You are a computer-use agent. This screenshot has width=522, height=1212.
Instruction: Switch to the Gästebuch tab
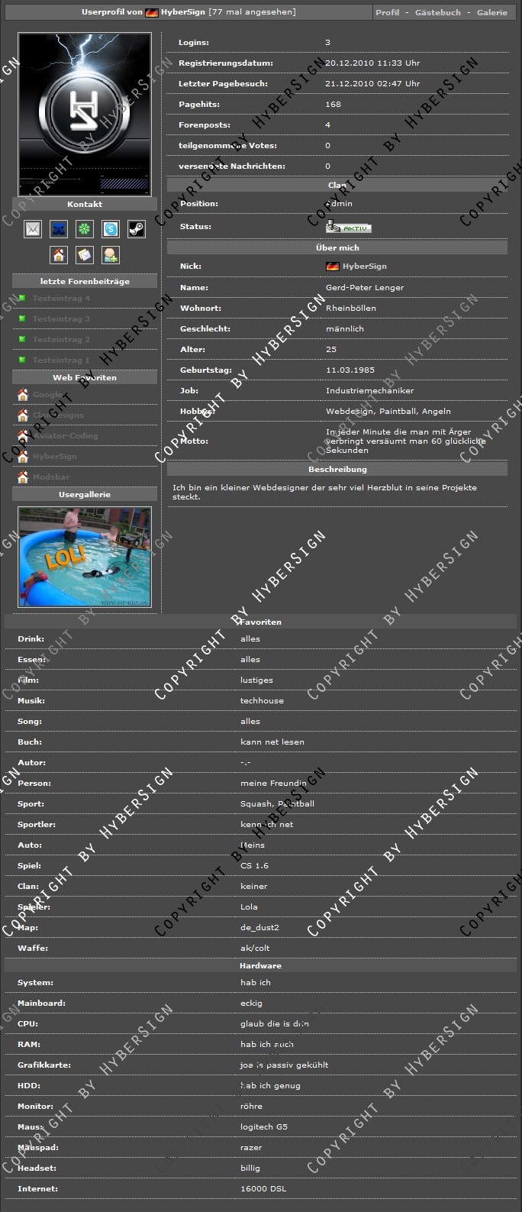(x=437, y=12)
